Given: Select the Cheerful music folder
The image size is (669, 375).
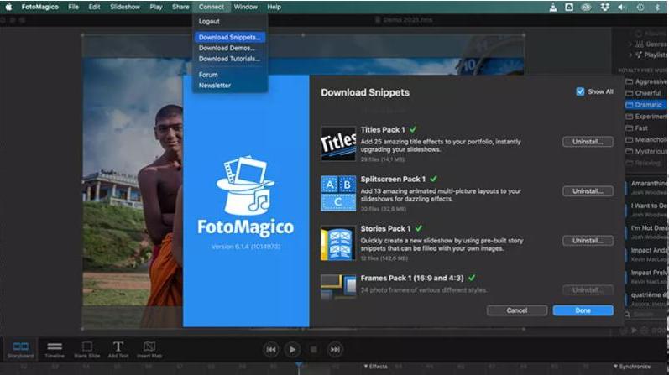Looking at the screenshot, I should click(646, 93).
